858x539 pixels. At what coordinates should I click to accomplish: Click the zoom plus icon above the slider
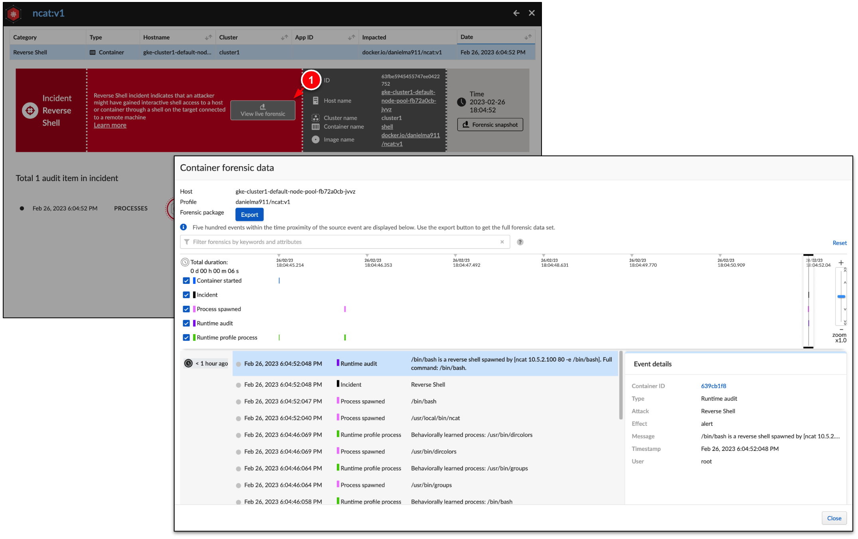[x=841, y=263]
